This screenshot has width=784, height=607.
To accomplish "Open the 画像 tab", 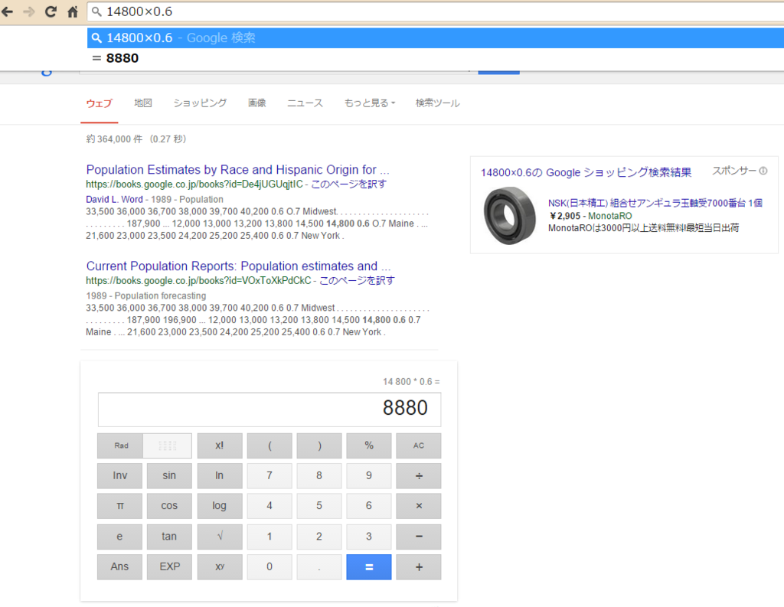I will [x=257, y=103].
